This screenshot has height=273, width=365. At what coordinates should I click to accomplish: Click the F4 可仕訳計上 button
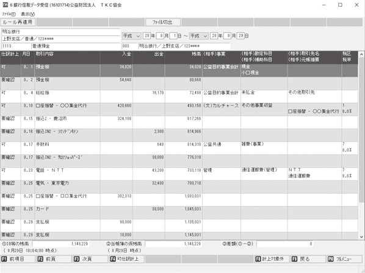pyautogui.click(x=126, y=259)
